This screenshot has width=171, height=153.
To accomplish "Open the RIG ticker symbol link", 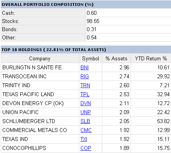I will 85,77.
